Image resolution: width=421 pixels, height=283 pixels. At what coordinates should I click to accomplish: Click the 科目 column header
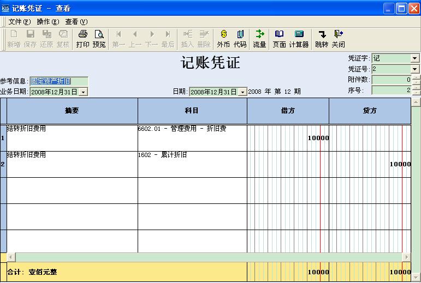[x=192, y=111]
